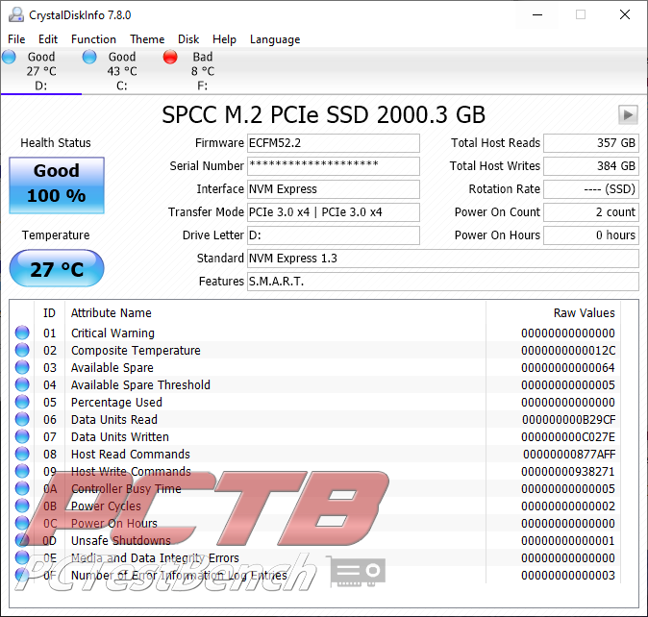Click the masked Serial Number field

334,166
